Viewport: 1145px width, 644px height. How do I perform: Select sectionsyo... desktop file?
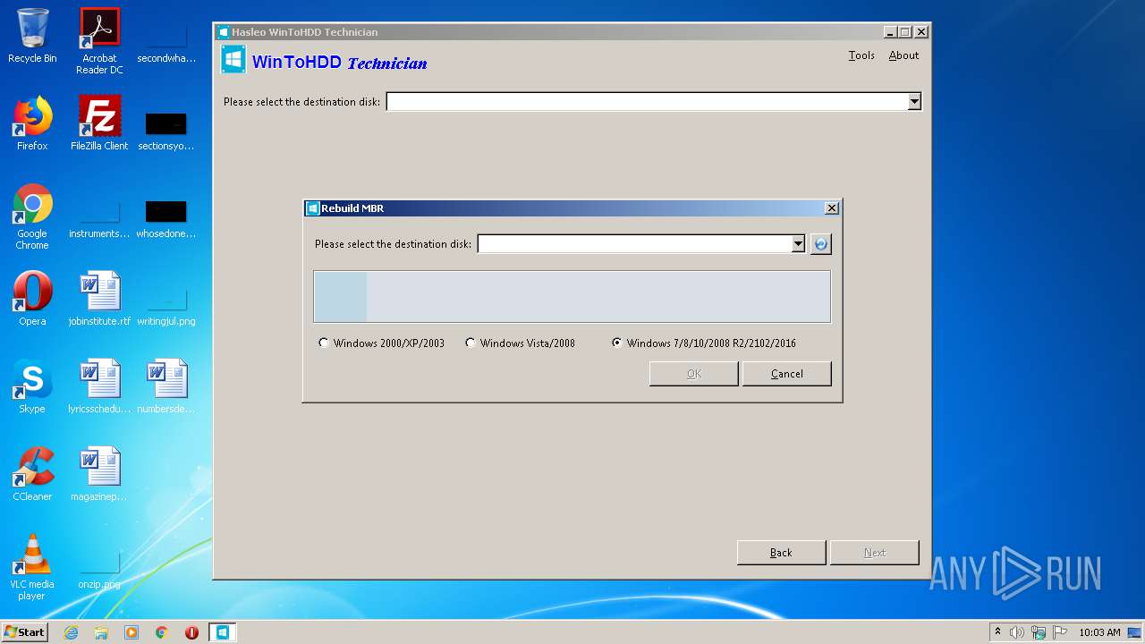click(x=166, y=131)
